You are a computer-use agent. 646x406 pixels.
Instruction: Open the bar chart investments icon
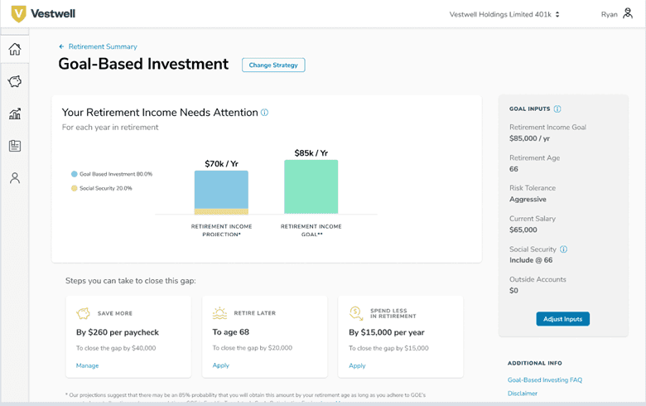coord(14,114)
